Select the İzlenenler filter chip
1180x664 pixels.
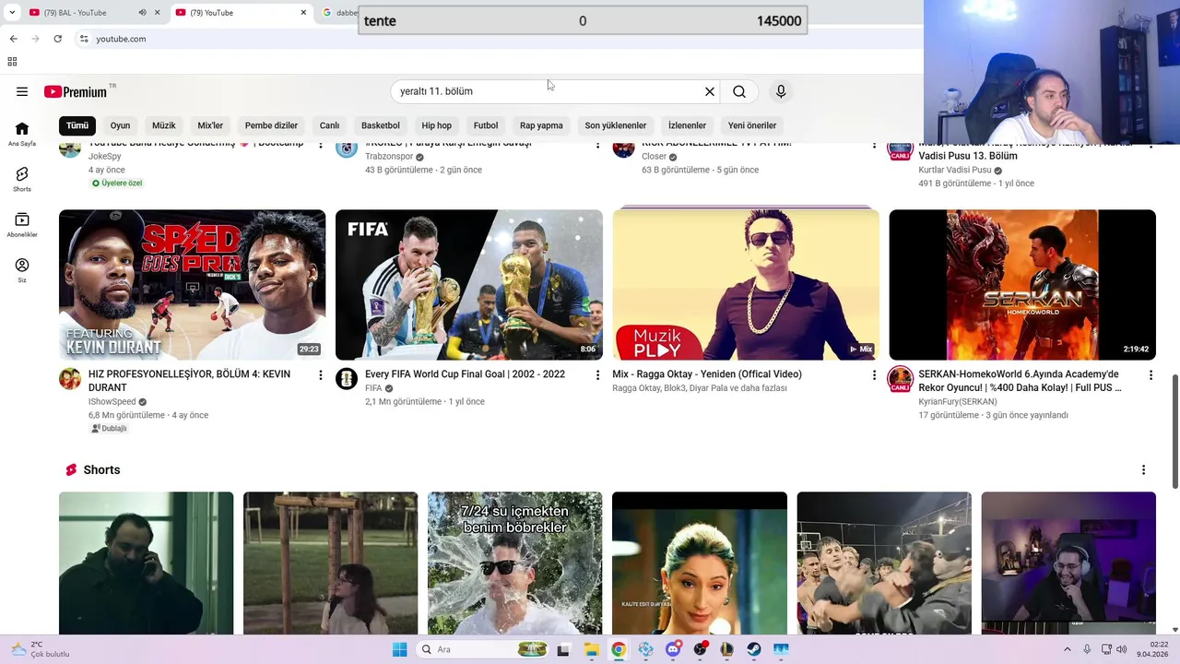coord(687,125)
